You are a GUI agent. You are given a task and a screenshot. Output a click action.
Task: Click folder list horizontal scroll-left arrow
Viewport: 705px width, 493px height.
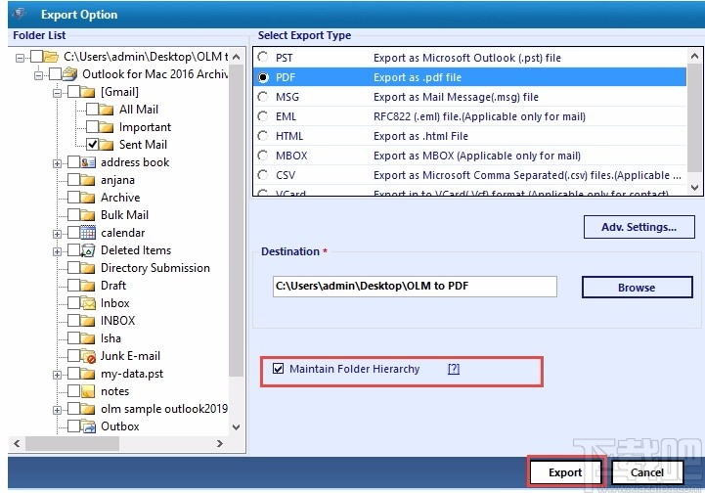(17, 443)
